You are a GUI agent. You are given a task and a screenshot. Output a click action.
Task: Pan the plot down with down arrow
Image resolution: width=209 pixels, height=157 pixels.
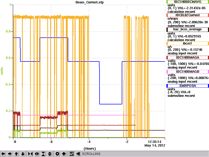(23, 154)
